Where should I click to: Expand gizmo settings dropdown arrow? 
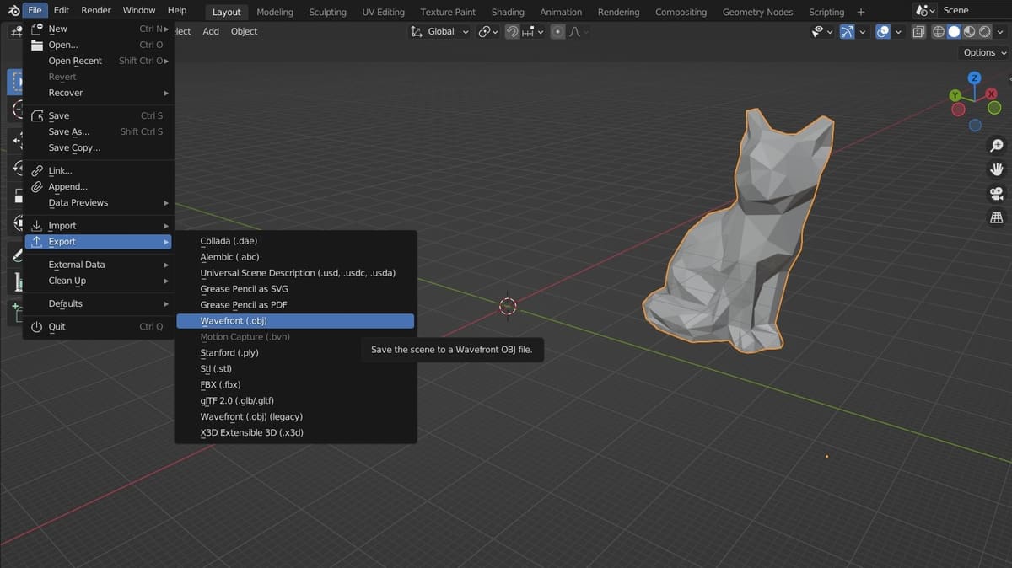tap(862, 32)
